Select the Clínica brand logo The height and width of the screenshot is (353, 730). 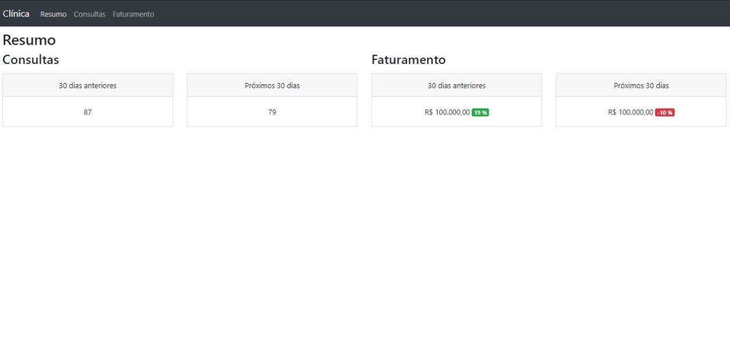point(16,13)
